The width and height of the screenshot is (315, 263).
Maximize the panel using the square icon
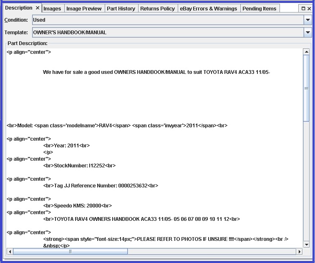[x=303, y=8]
